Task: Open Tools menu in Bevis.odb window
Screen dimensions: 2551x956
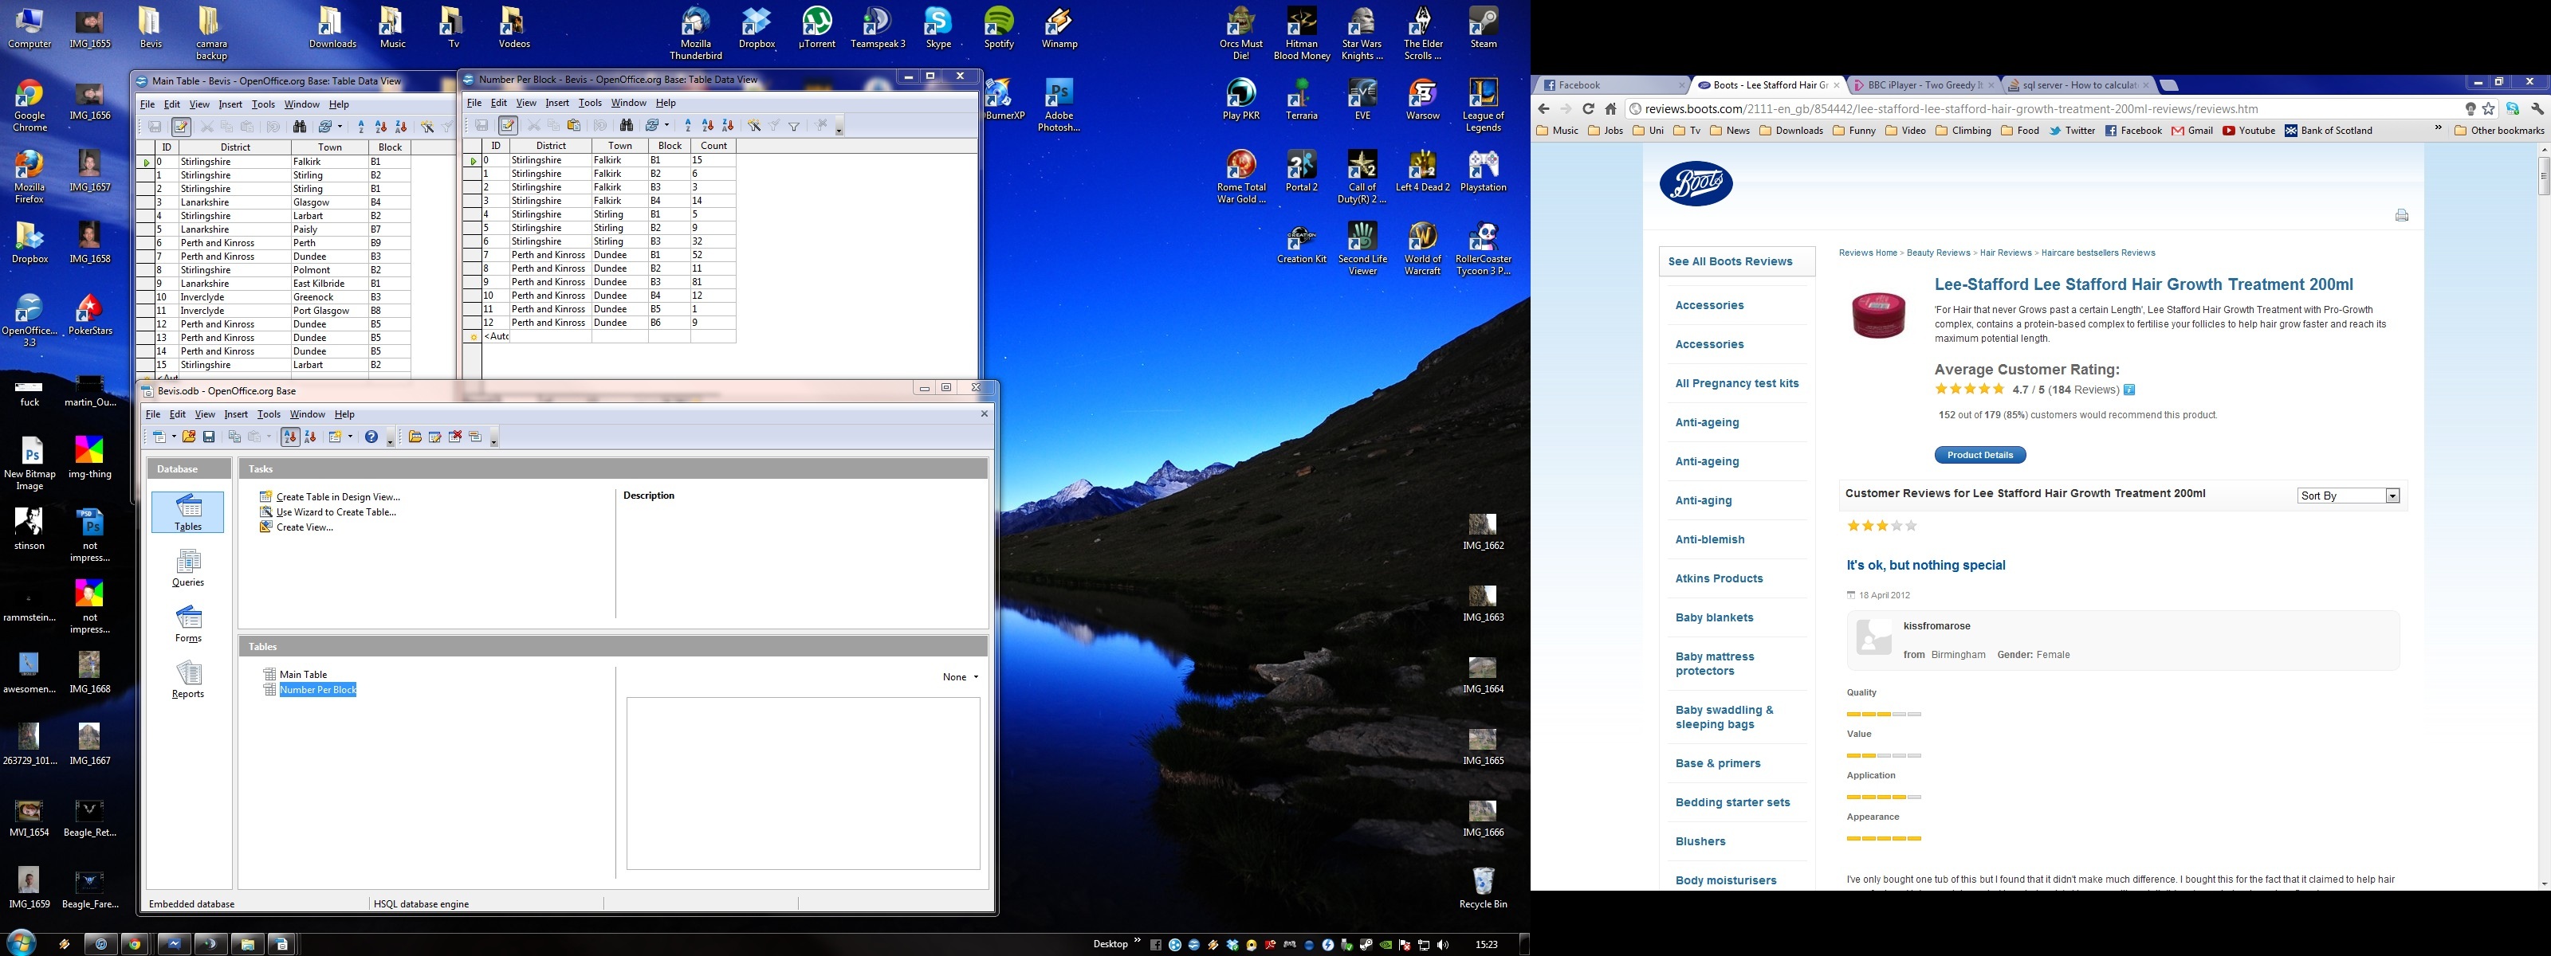Action: click(269, 414)
